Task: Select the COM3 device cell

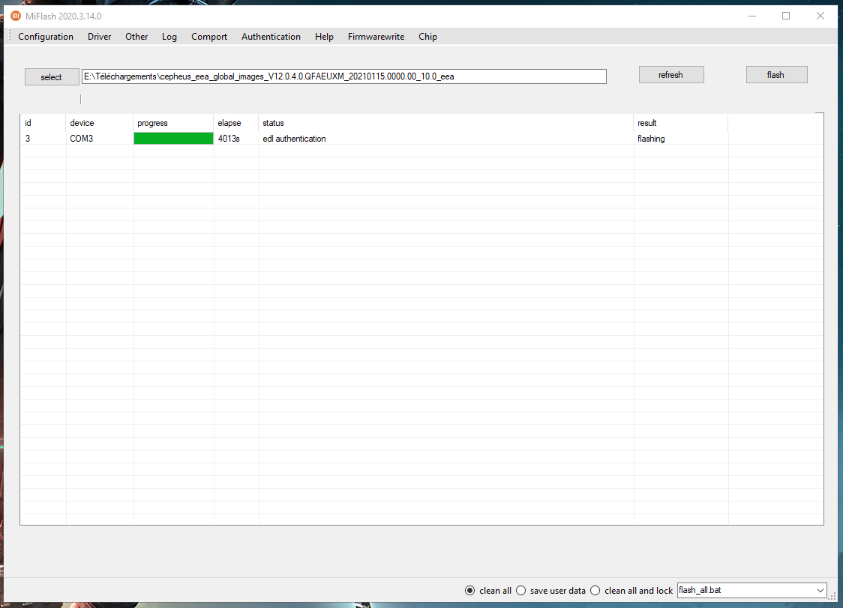Action: (x=100, y=139)
